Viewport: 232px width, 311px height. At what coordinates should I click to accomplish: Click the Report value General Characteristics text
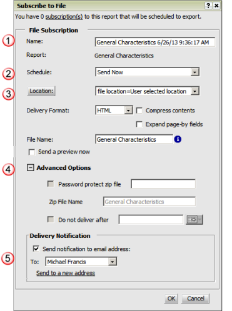pos(124,56)
